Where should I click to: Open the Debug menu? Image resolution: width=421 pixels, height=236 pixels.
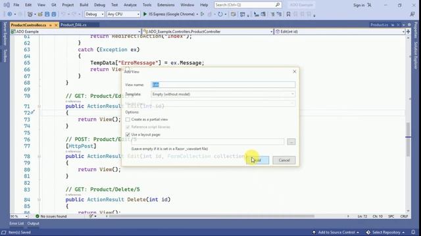(x=99, y=5)
